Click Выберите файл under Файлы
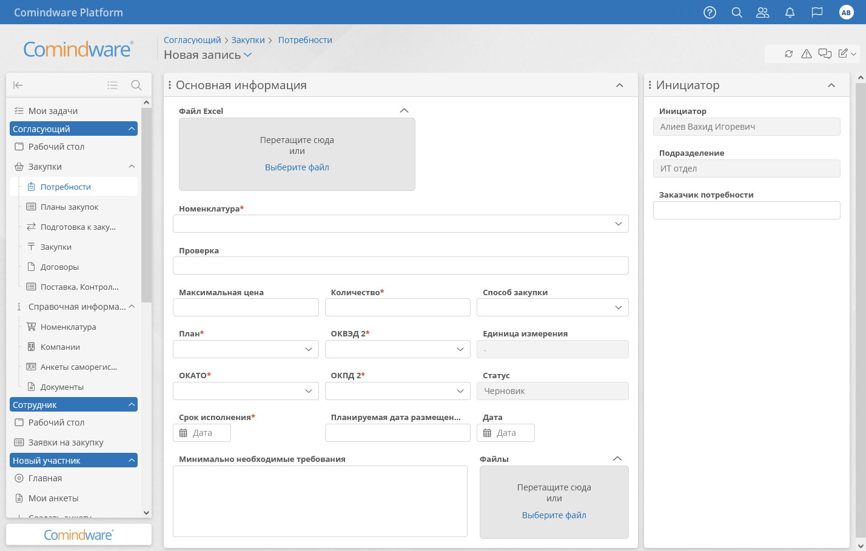The height and width of the screenshot is (551, 866). (x=554, y=515)
